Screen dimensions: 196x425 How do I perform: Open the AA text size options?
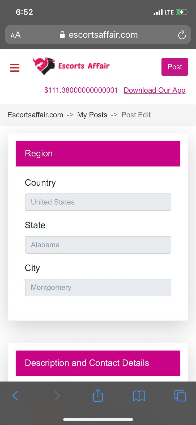click(15, 35)
